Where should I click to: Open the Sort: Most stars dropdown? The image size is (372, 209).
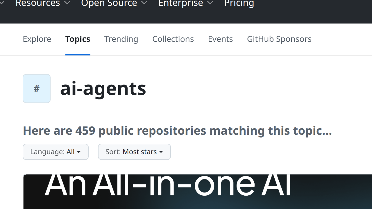pyautogui.click(x=134, y=152)
